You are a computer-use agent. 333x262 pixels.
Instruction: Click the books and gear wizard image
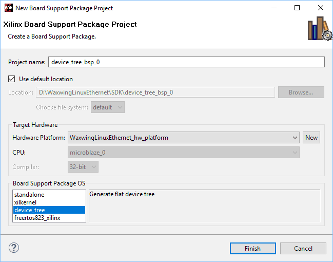(x=319, y=29)
